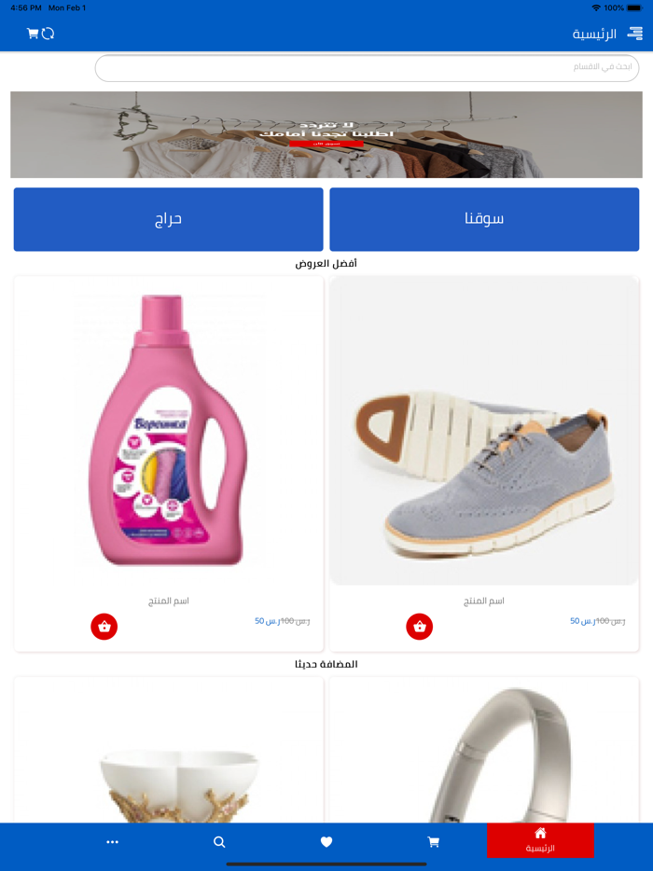Open the حراج section button
653x871 pixels.
point(169,219)
